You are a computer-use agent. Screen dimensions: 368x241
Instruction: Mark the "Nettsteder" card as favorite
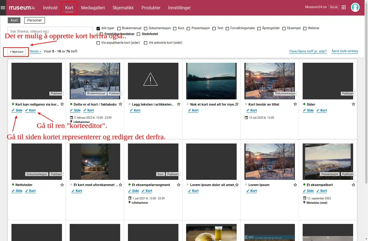[62, 185]
